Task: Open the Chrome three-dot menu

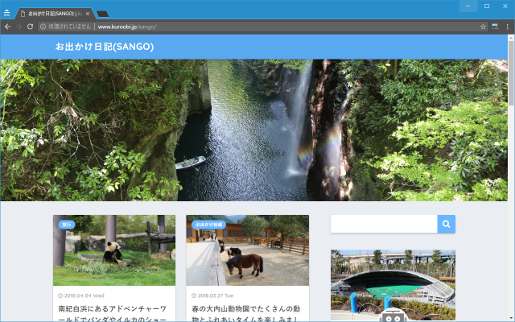Action: click(508, 27)
